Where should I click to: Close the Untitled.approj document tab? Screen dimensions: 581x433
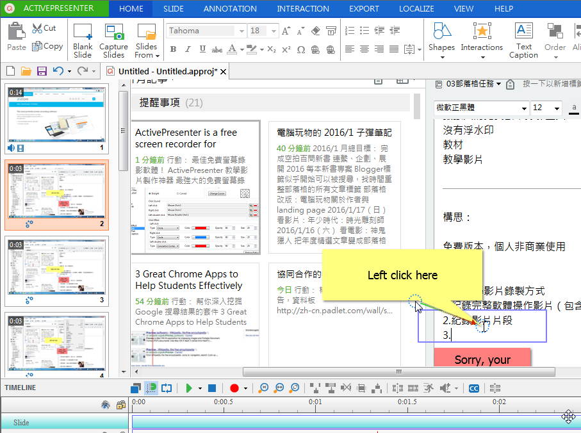(223, 72)
